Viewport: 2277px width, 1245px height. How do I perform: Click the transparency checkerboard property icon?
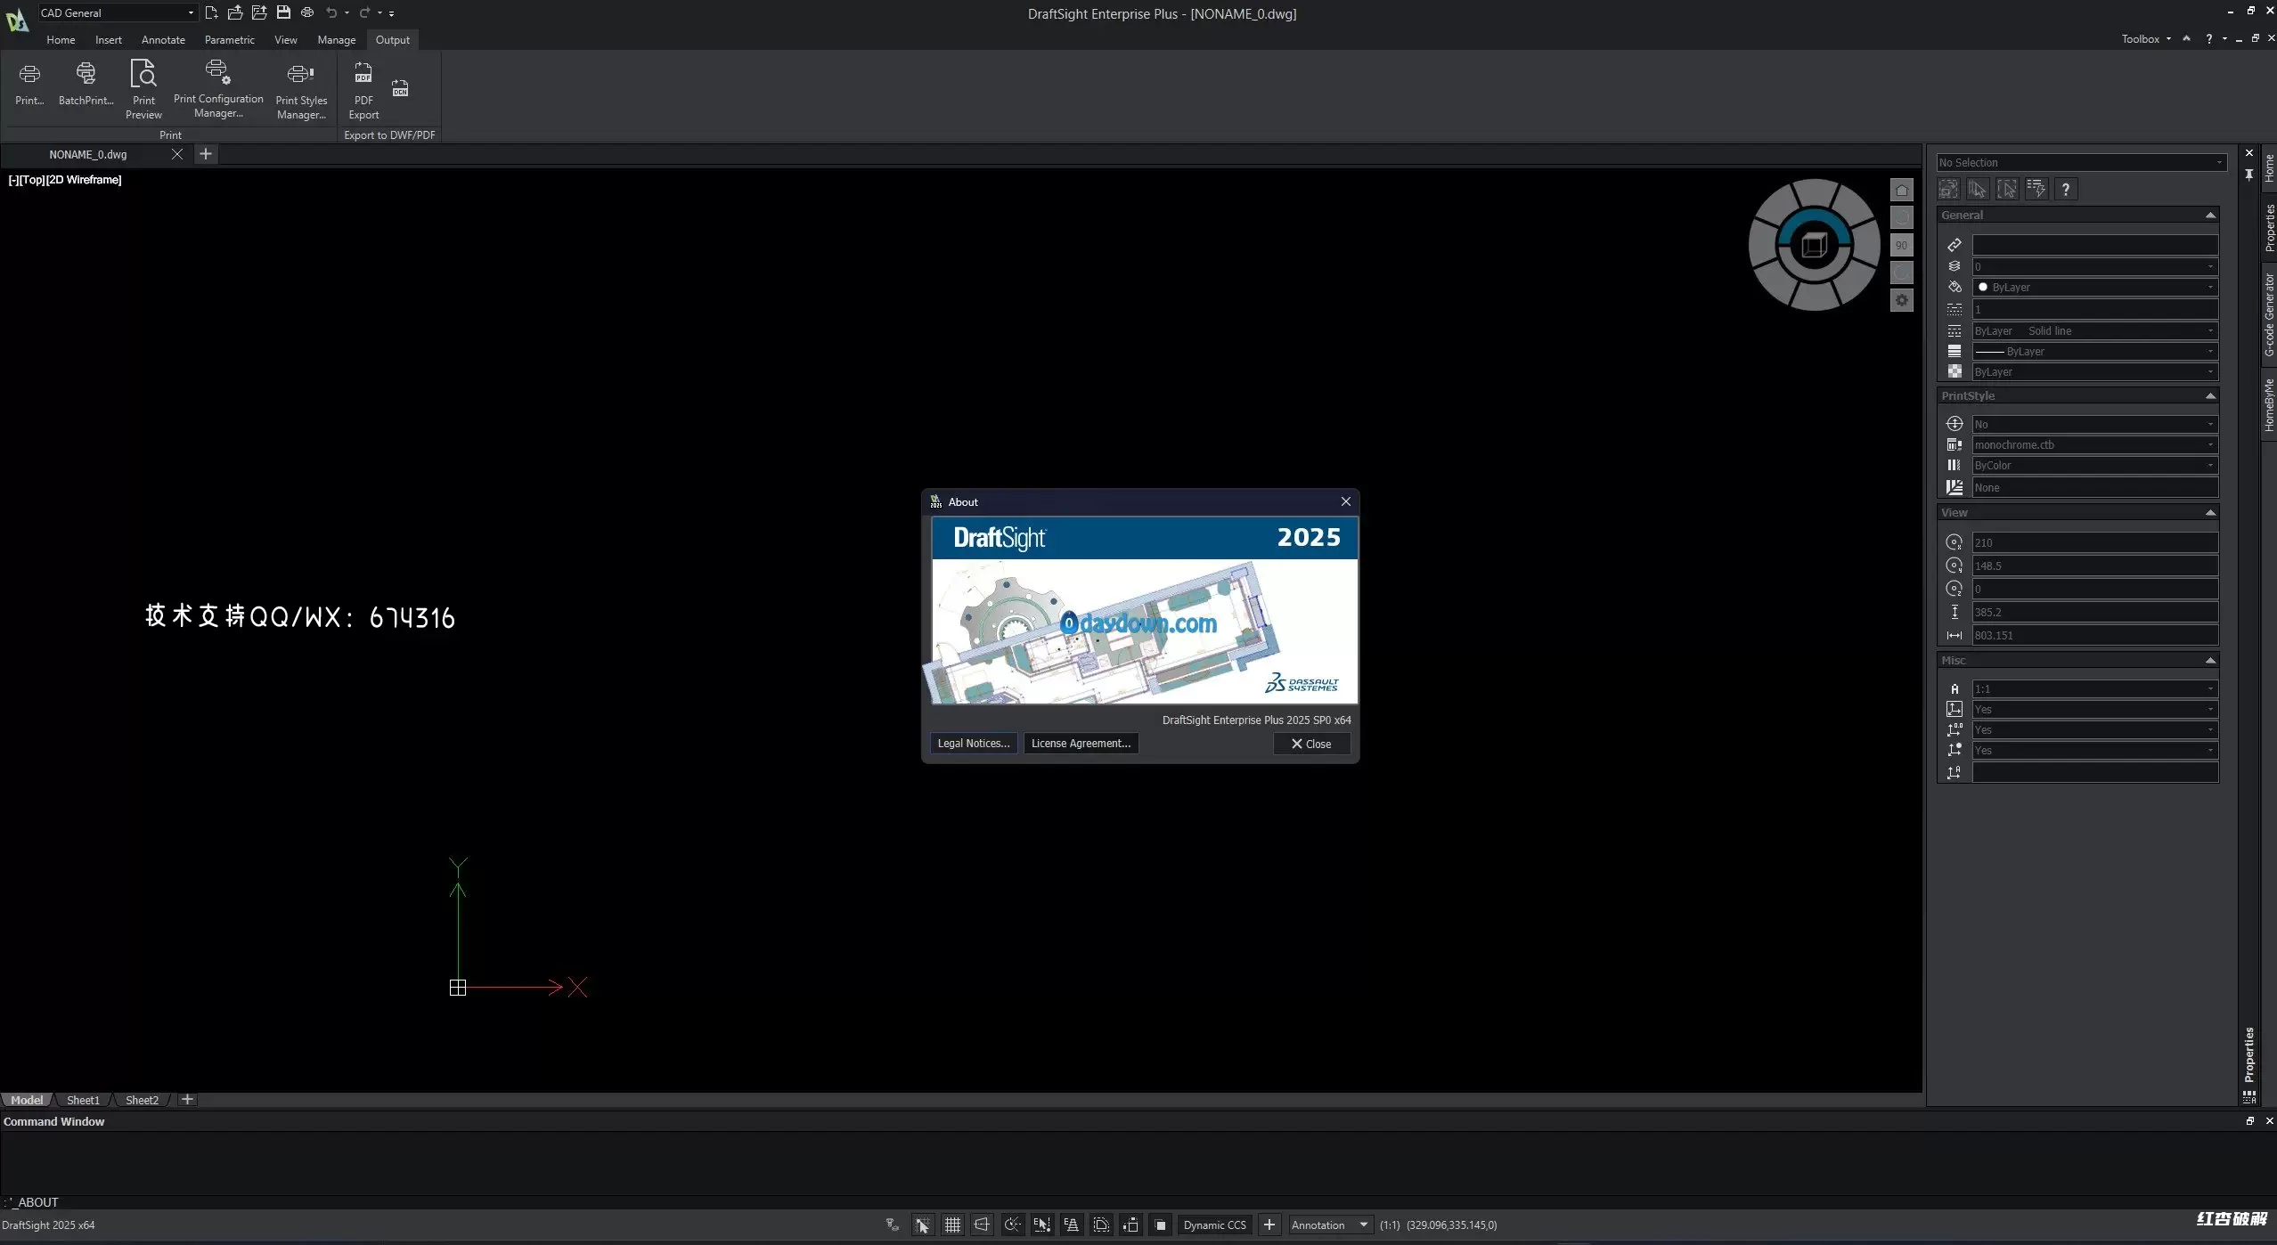tap(1954, 371)
